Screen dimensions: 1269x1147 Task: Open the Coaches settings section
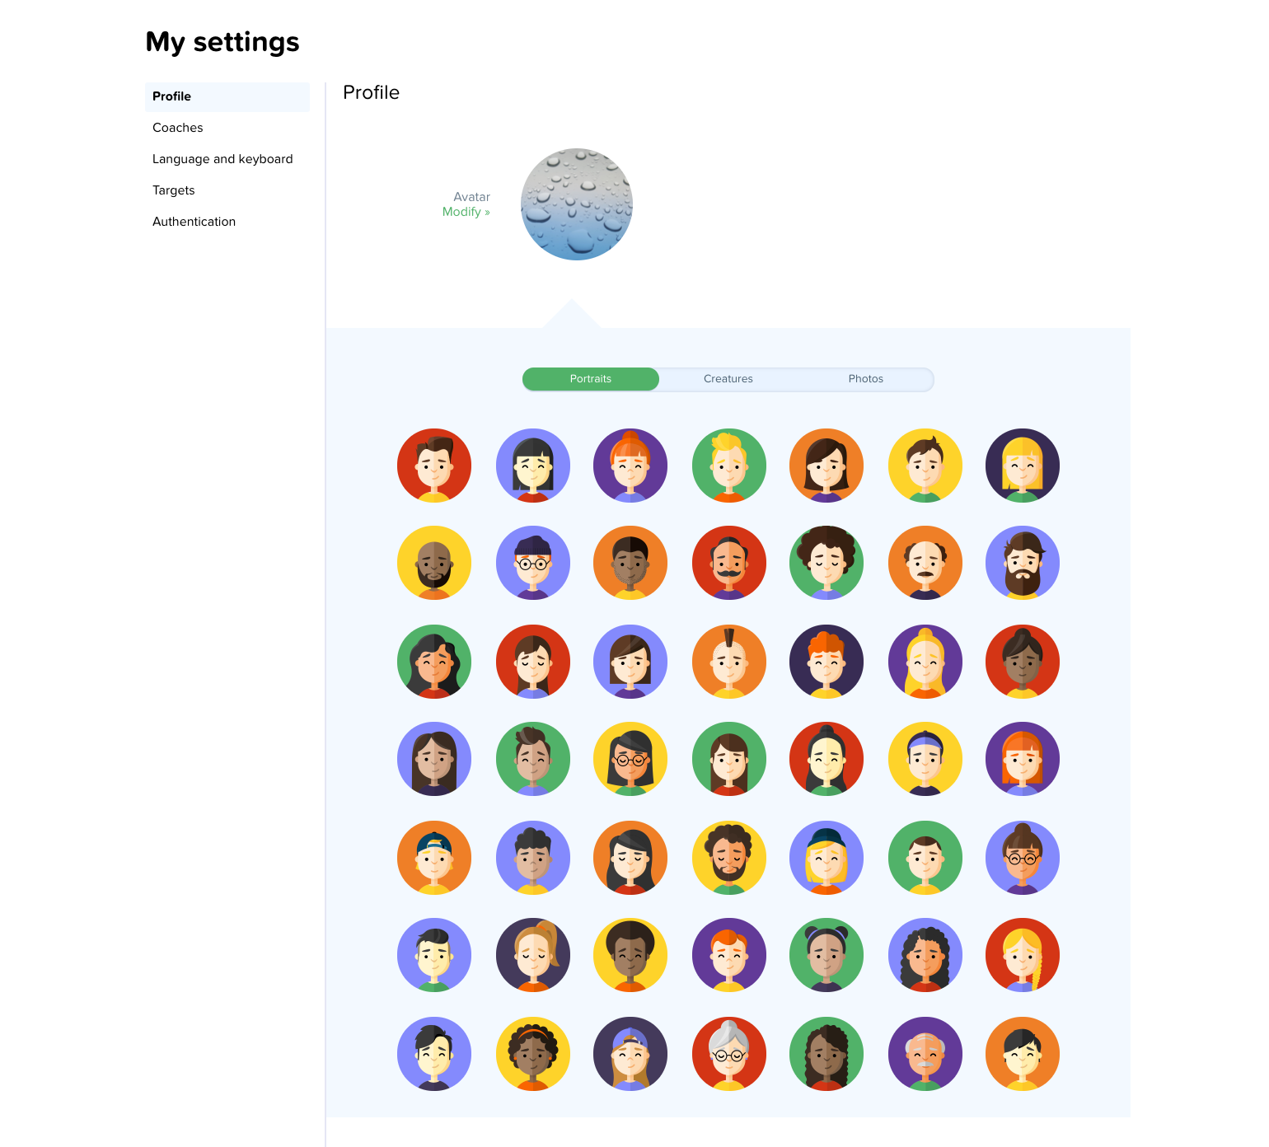pos(177,128)
